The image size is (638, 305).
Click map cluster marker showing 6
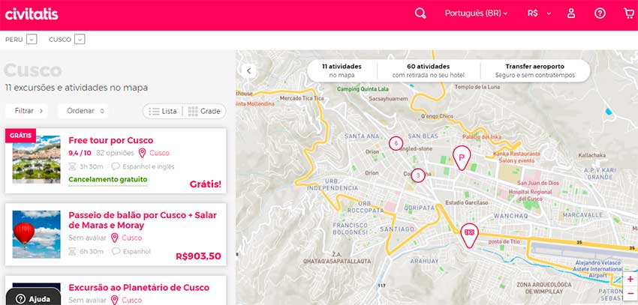coord(396,143)
